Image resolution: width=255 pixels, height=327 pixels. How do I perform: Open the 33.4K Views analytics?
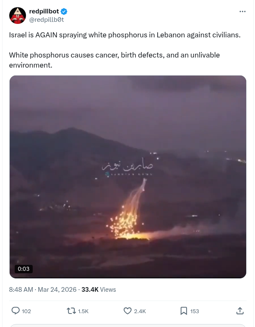click(99, 290)
